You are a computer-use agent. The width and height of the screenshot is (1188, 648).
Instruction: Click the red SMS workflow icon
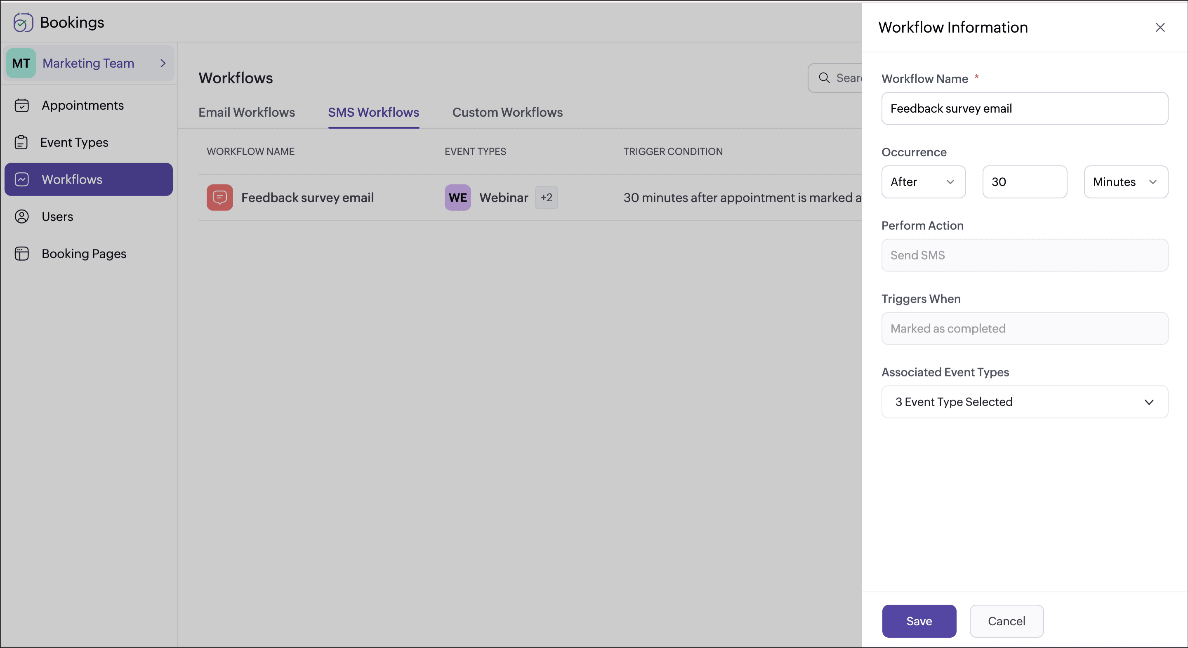[219, 198]
